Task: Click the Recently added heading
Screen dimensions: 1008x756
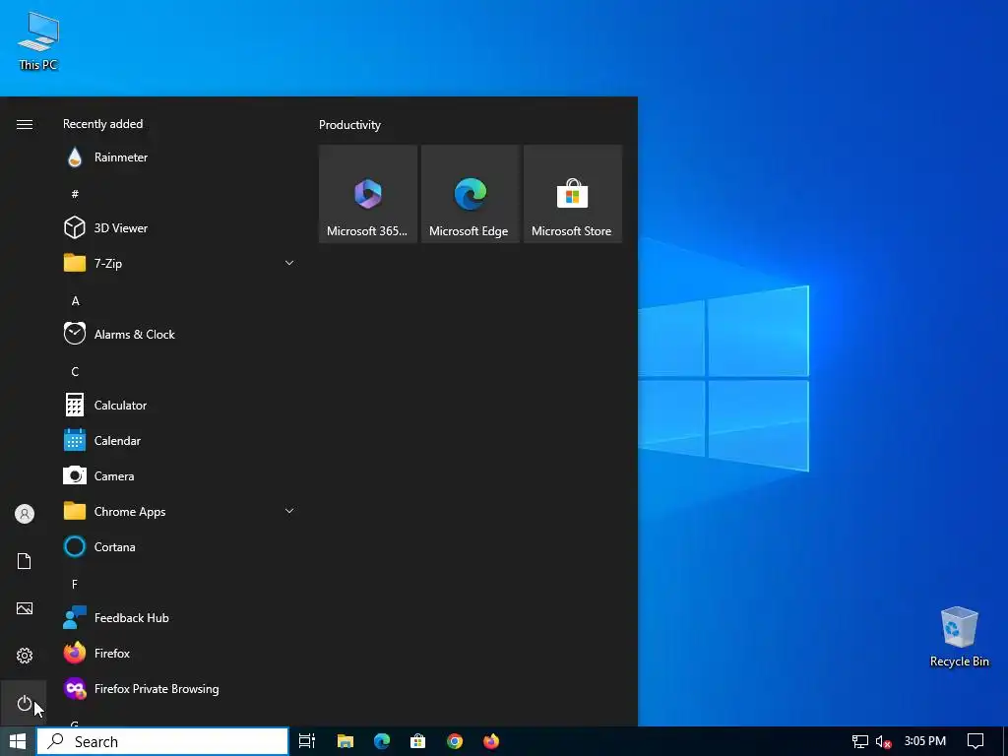Action: coord(102,124)
